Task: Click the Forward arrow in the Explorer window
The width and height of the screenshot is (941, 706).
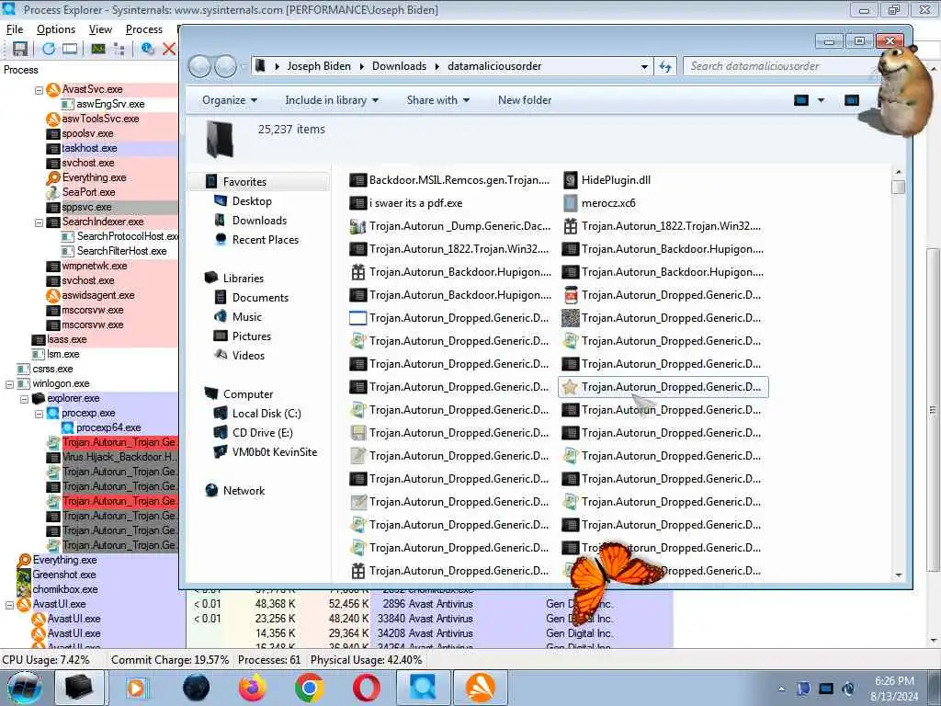Action: (226, 66)
